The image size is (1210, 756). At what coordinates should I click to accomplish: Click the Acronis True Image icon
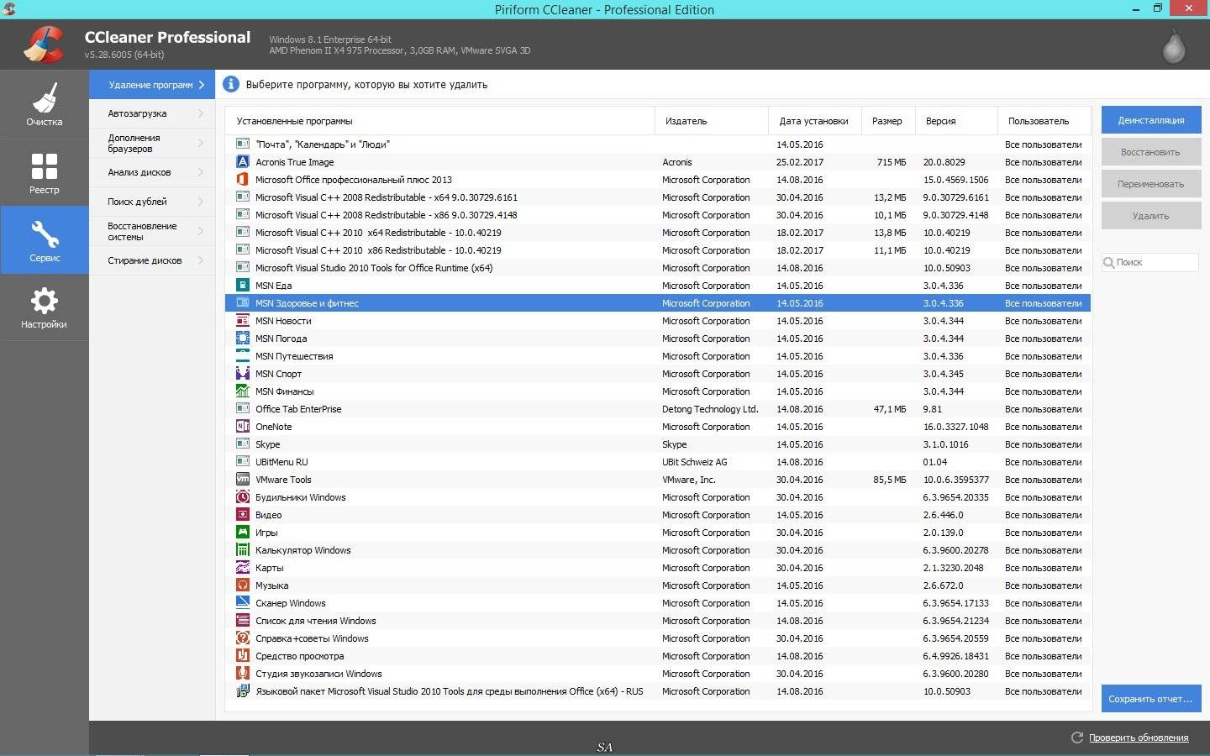coord(243,162)
